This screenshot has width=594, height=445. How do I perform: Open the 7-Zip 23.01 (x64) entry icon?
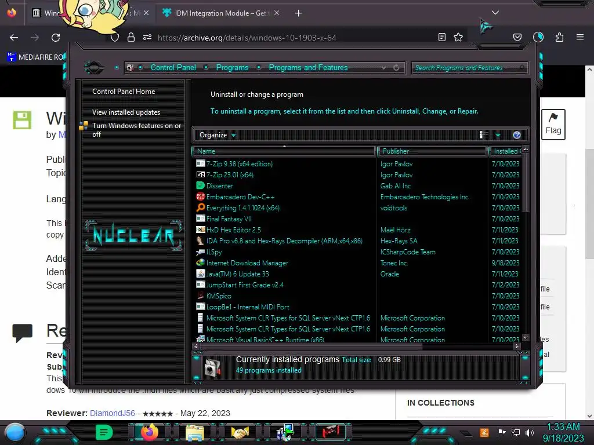(200, 175)
